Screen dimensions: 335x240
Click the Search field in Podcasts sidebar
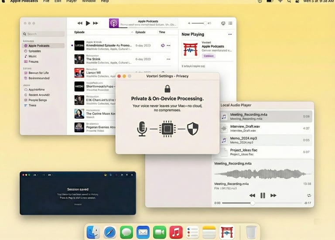[43, 34]
